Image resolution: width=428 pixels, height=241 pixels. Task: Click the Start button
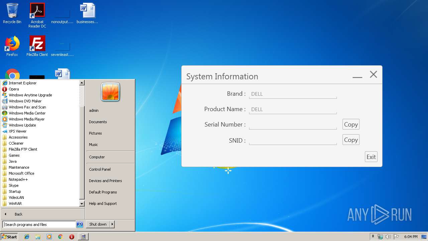9,237
